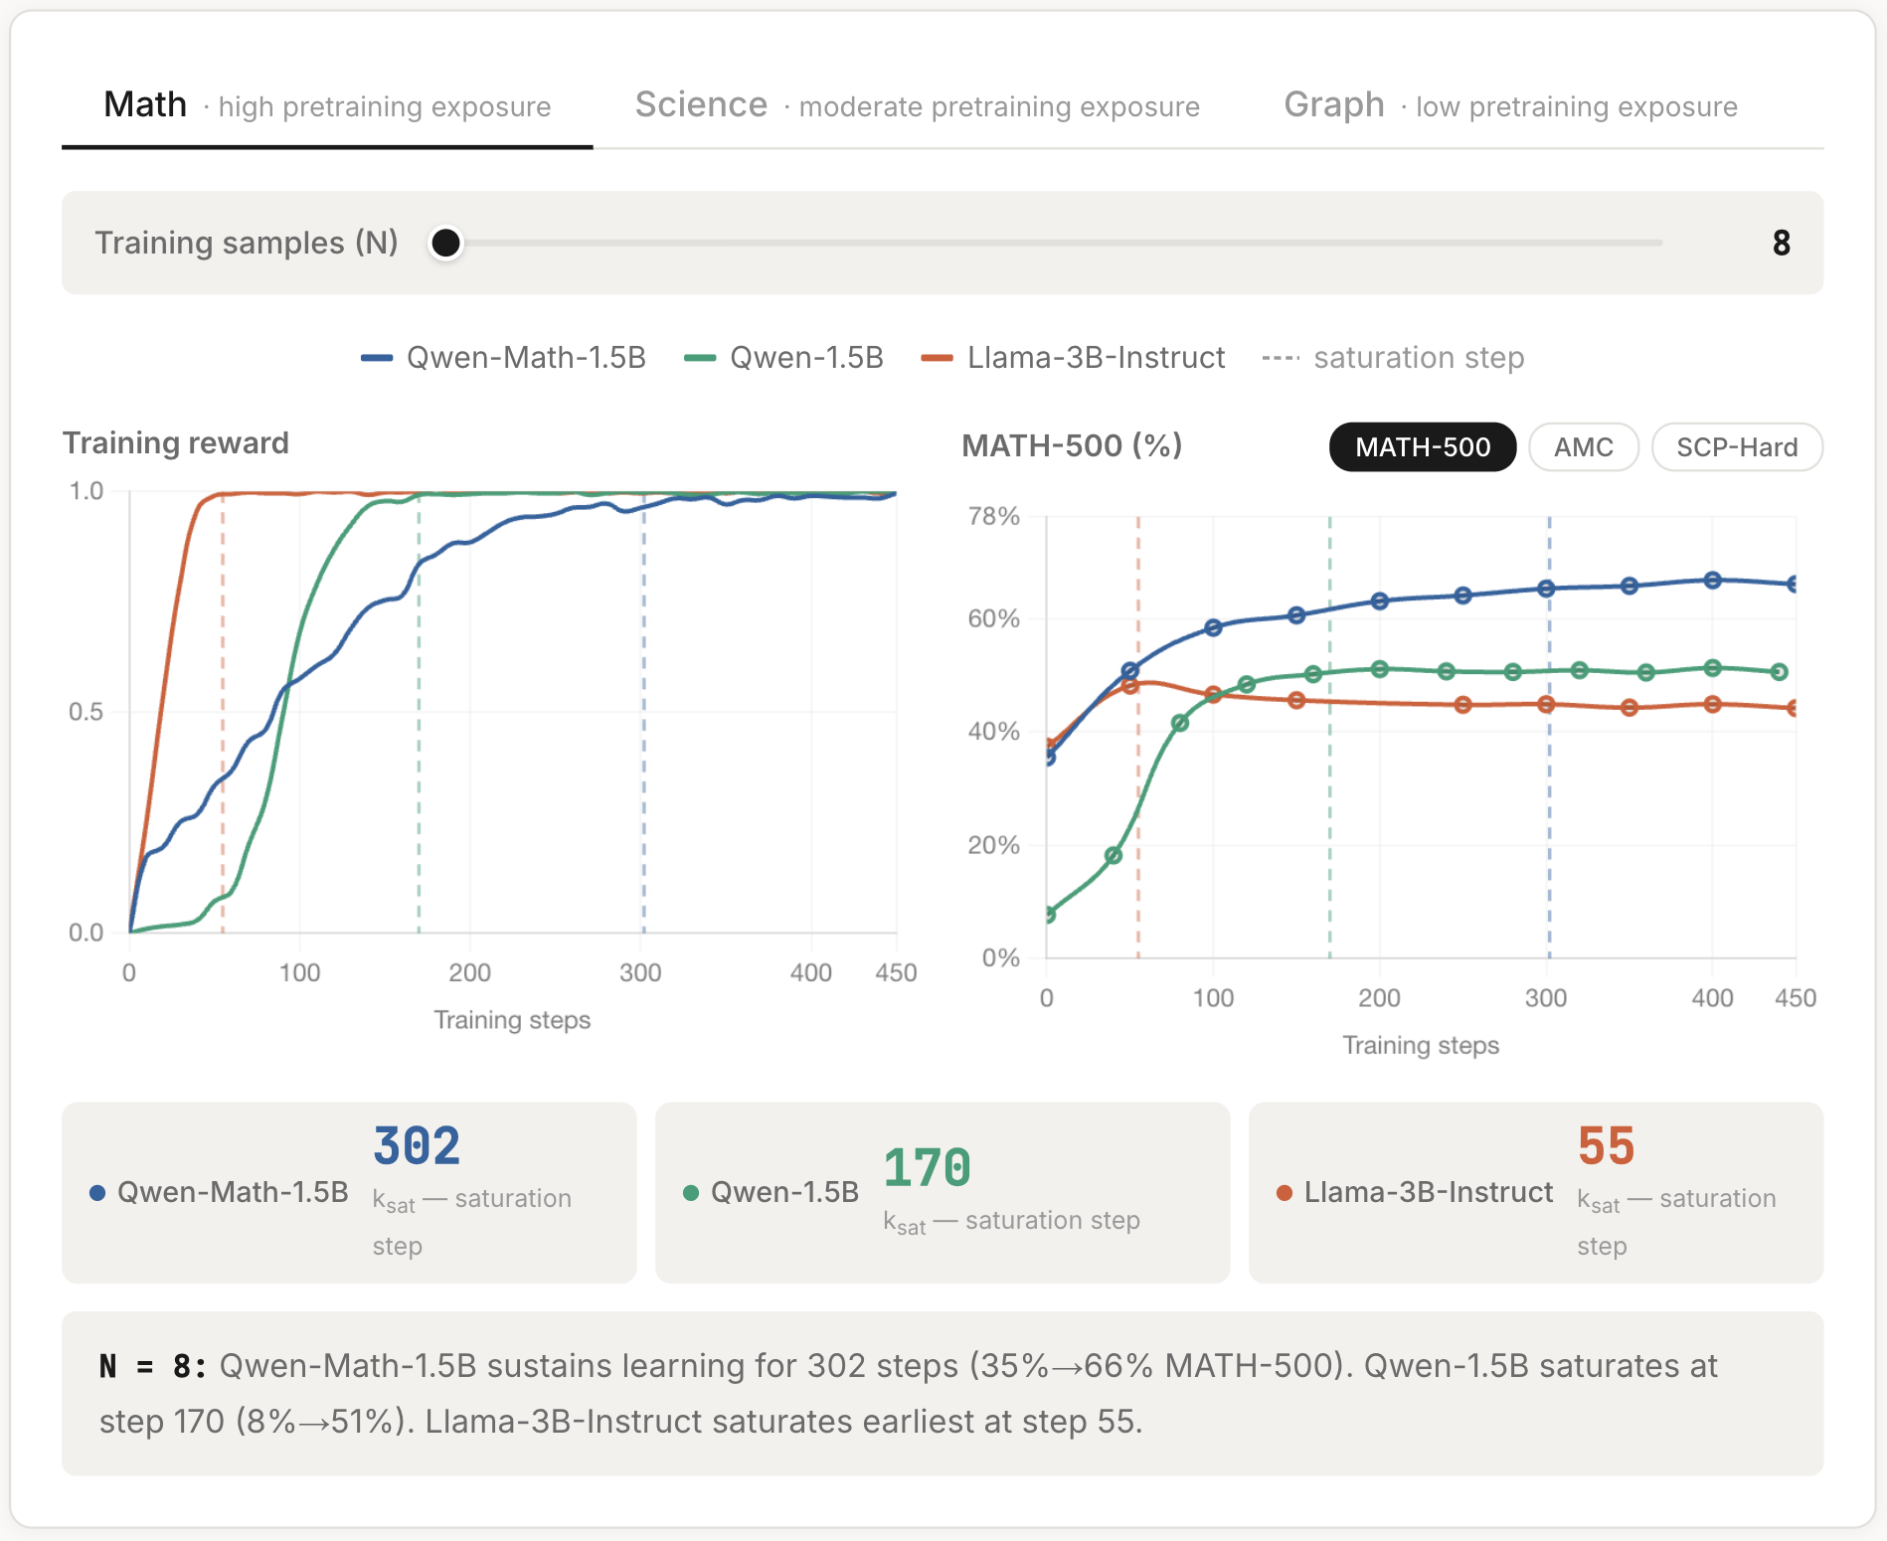Click the Training samples (N) label
The height and width of the screenshot is (1541, 1887).
pyautogui.click(x=247, y=243)
